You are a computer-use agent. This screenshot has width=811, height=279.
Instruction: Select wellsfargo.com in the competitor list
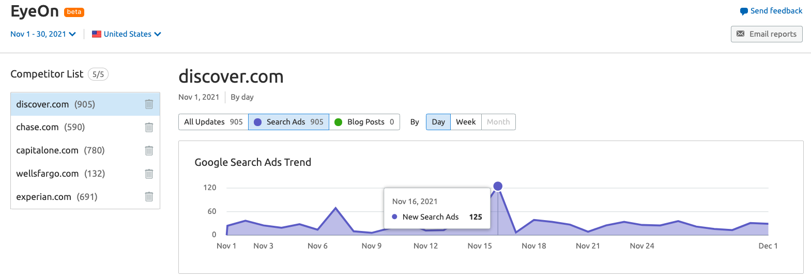85,174
